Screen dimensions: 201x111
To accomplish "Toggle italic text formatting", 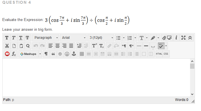I will click(x=14, y=38).
